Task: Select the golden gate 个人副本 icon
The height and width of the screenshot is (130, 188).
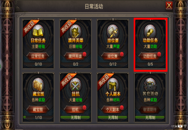Action: point(113,85)
